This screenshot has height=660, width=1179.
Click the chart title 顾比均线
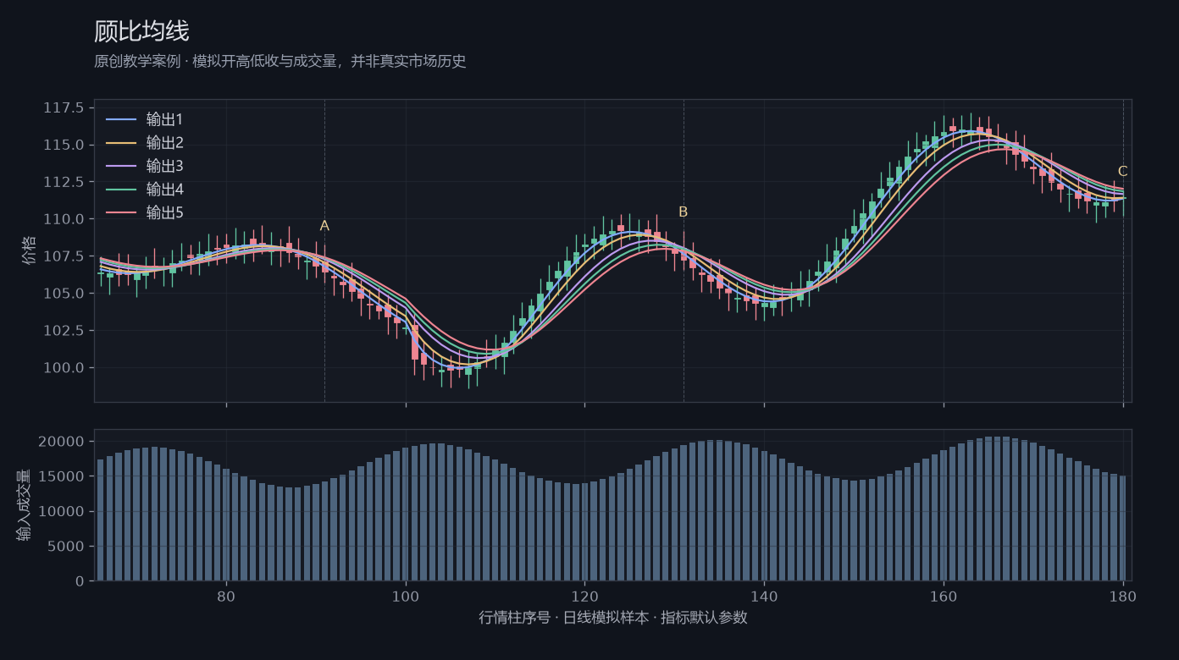click(141, 31)
